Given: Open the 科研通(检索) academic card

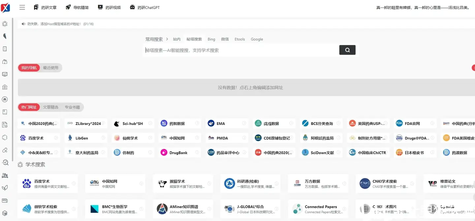Looking at the screenshot, I should (x=250, y=184).
